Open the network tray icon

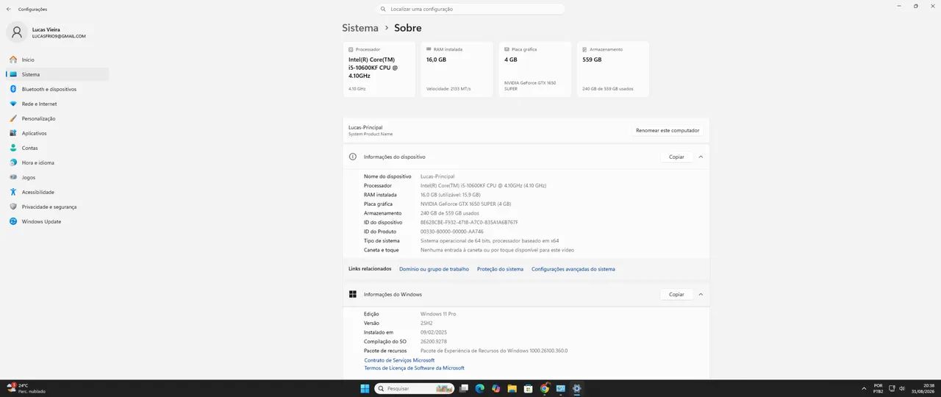pyautogui.click(x=892, y=388)
